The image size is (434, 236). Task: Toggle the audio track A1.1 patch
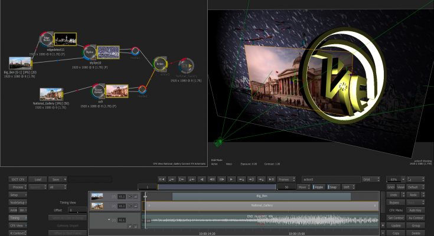[x=122, y=220]
